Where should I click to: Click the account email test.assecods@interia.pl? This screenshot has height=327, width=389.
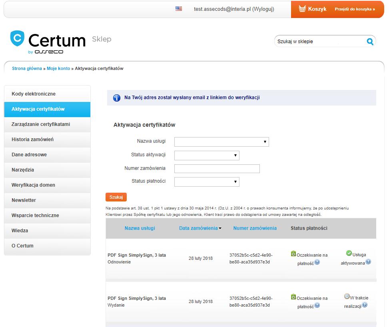[222, 9]
